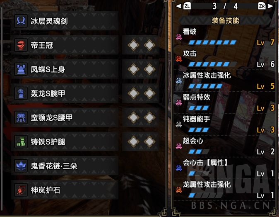279x217 pixels.
Task: Select the 弱点特效 skill entry
Action: click(225, 102)
